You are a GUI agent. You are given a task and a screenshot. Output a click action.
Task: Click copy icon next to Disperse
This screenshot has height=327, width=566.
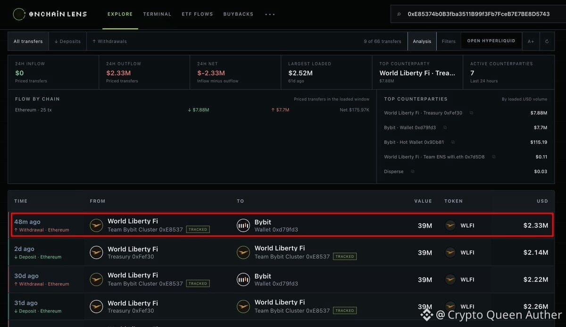(x=412, y=171)
